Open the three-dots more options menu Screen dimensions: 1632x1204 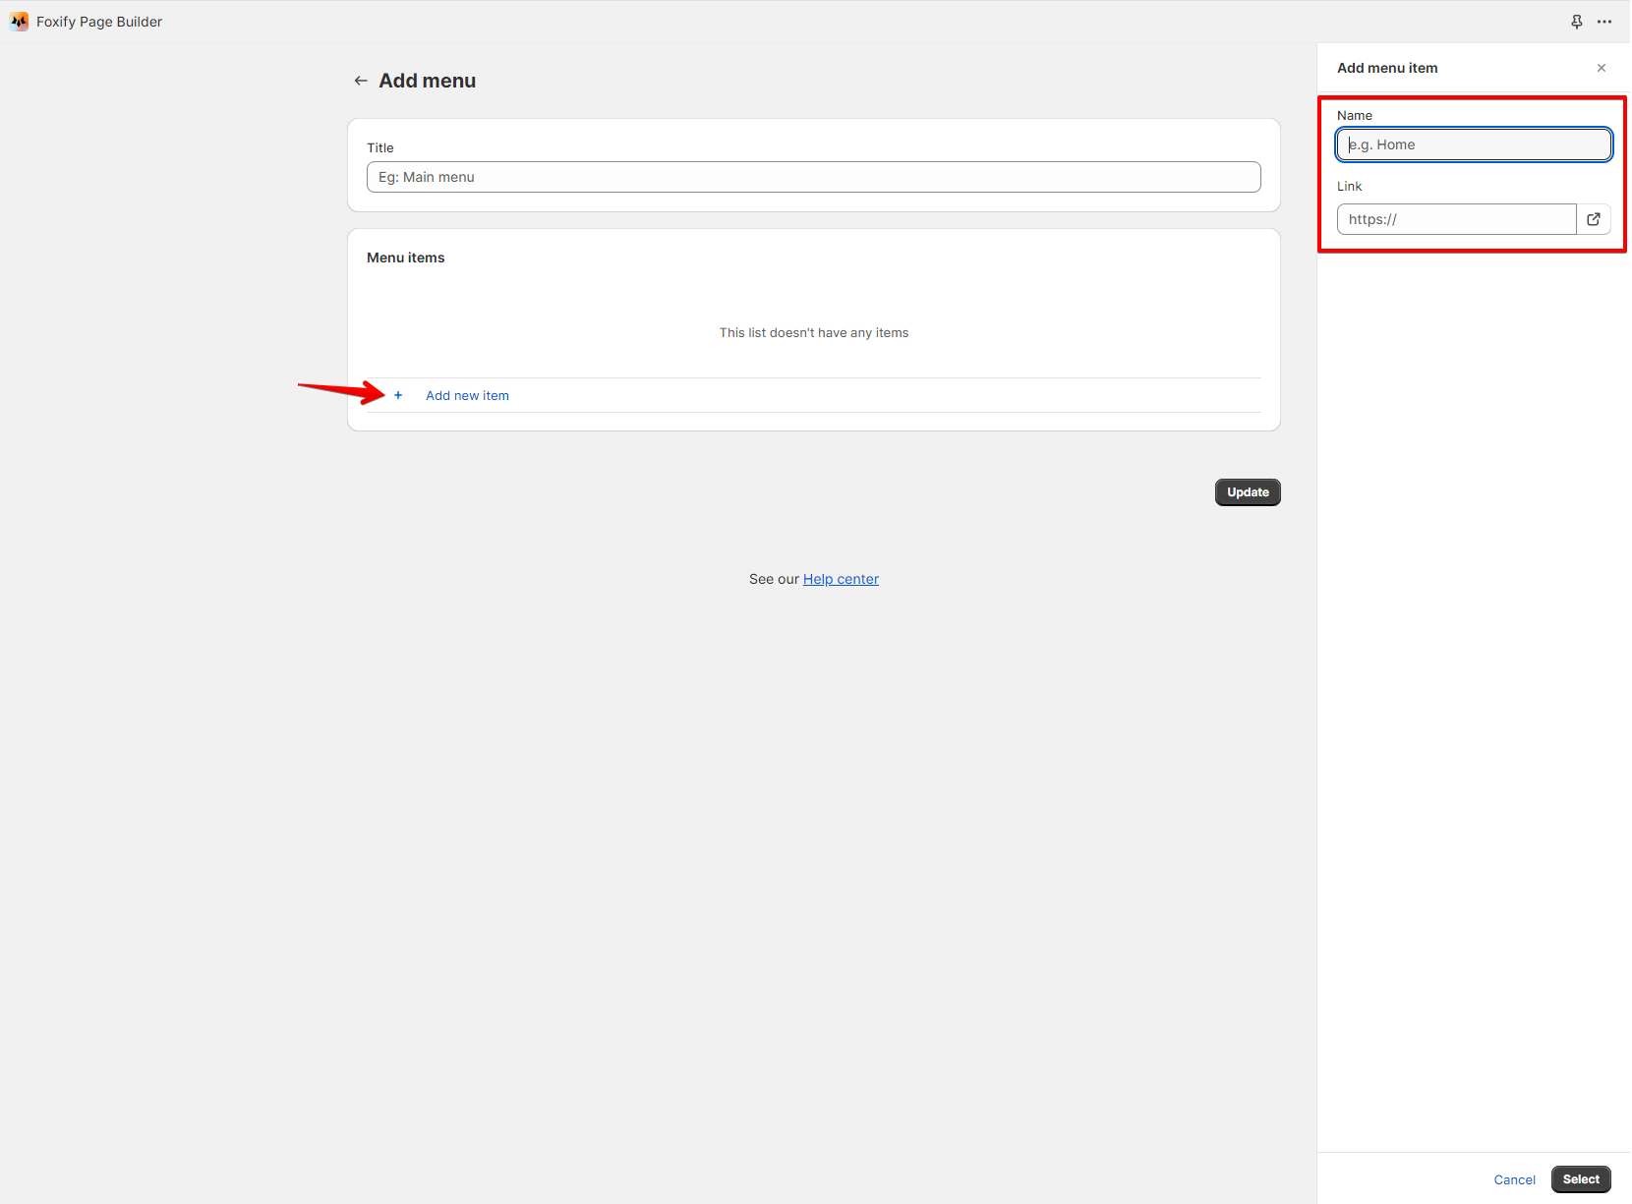tap(1604, 22)
